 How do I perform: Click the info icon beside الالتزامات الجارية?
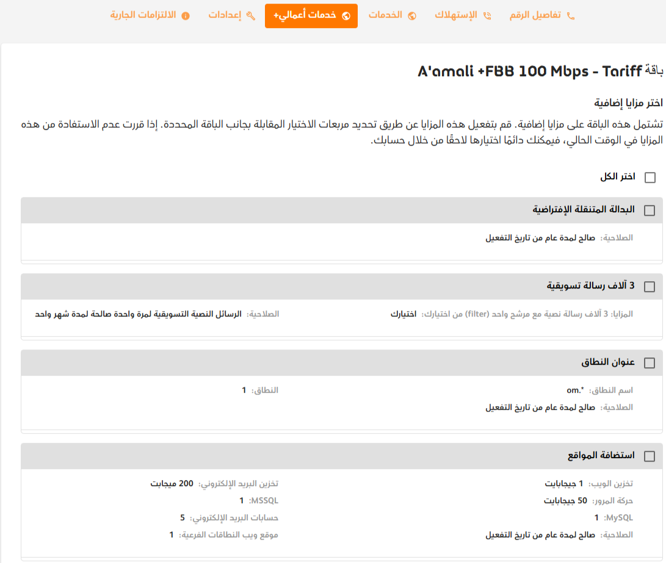186,16
